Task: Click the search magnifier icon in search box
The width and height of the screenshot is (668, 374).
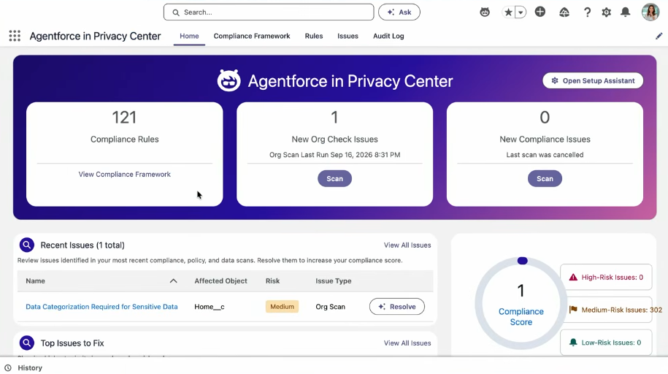Action: [175, 12]
